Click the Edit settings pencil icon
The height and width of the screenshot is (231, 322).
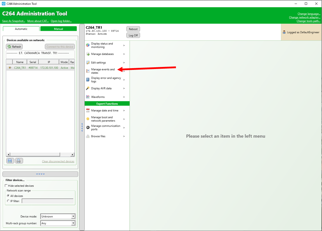coord(88,63)
